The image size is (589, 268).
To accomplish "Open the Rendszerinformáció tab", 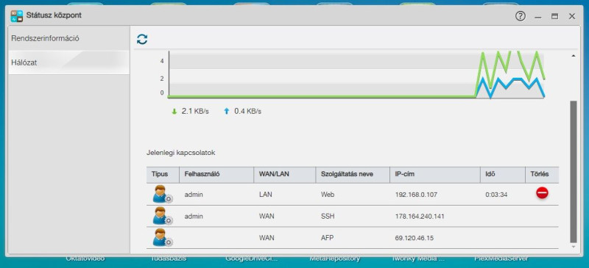I will (x=68, y=38).
